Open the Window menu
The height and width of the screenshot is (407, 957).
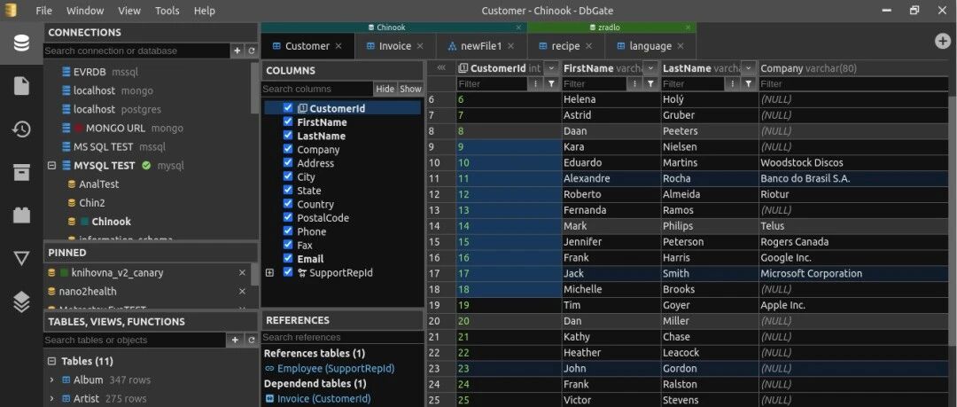85,11
